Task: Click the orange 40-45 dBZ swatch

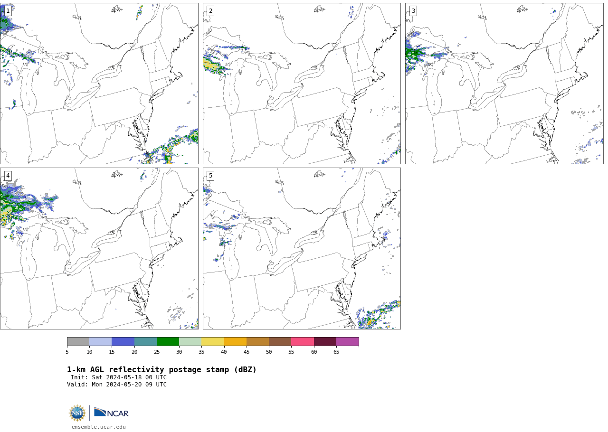Action: 235,342
